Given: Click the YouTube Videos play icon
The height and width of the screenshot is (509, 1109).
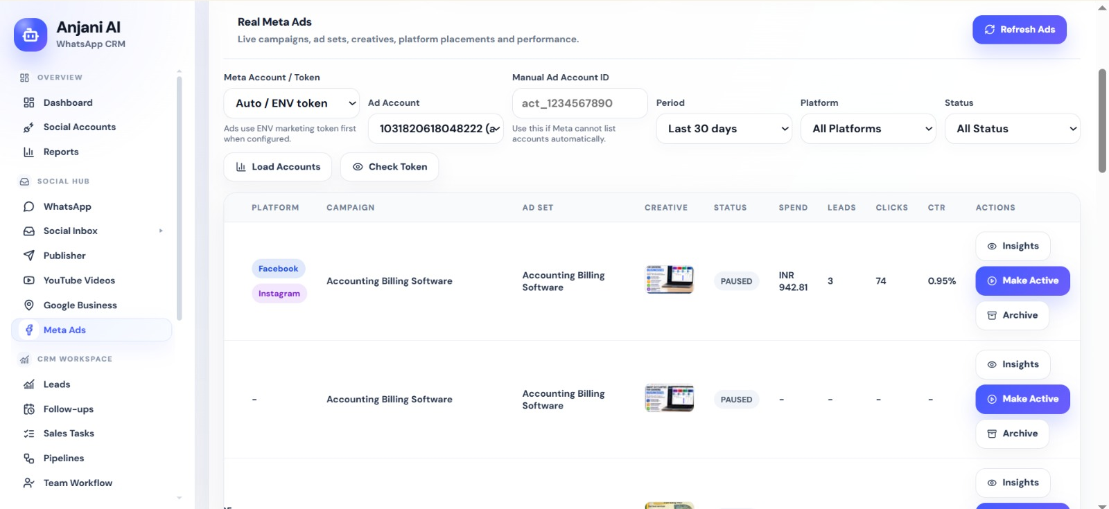Looking at the screenshot, I should (x=28, y=280).
